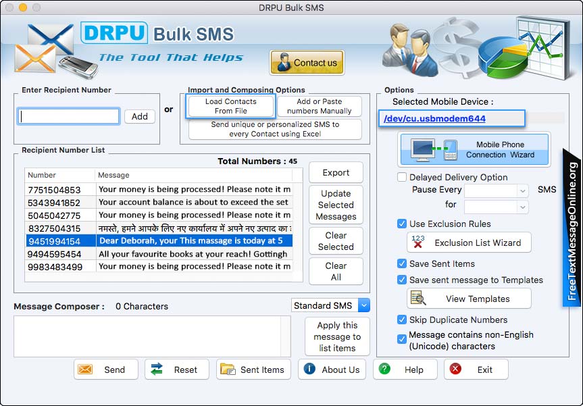This screenshot has height=406, width=583.
Task: Click the Export button
Action: (x=336, y=172)
